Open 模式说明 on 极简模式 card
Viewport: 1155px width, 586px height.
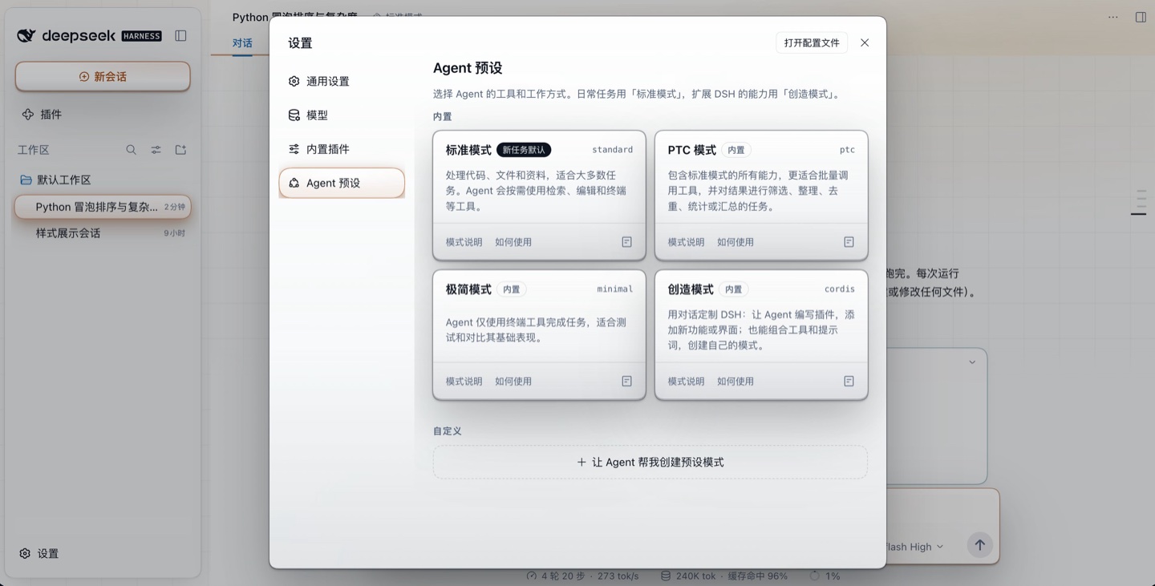point(464,382)
